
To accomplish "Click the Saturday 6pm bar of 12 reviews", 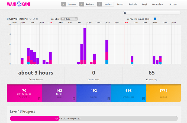I will coord(107,52).
